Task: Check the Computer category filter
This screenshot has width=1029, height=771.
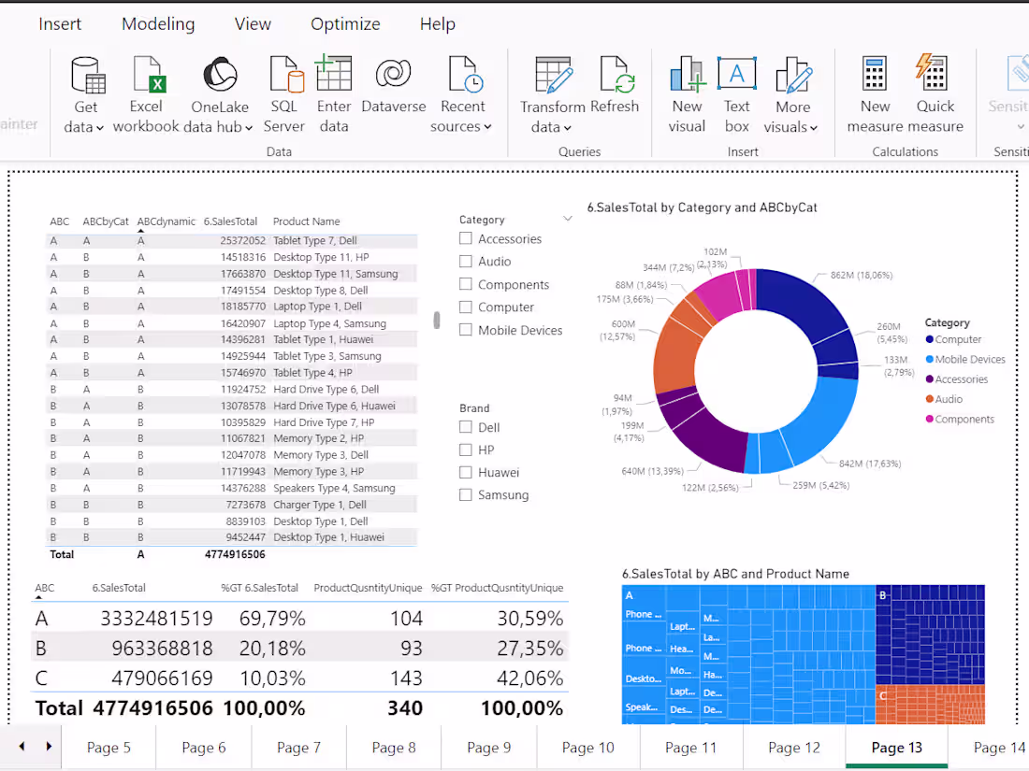Action: pyautogui.click(x=465, y=307)
